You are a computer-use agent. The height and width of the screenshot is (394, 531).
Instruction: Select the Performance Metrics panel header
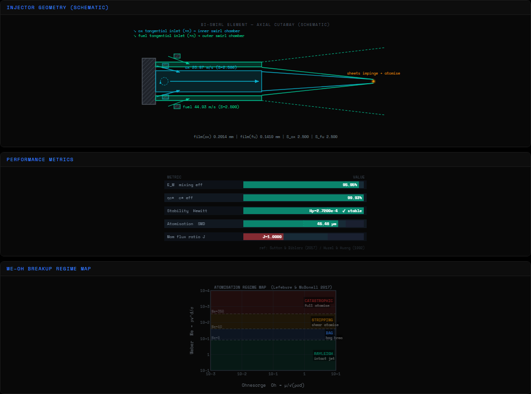[265, 160]
